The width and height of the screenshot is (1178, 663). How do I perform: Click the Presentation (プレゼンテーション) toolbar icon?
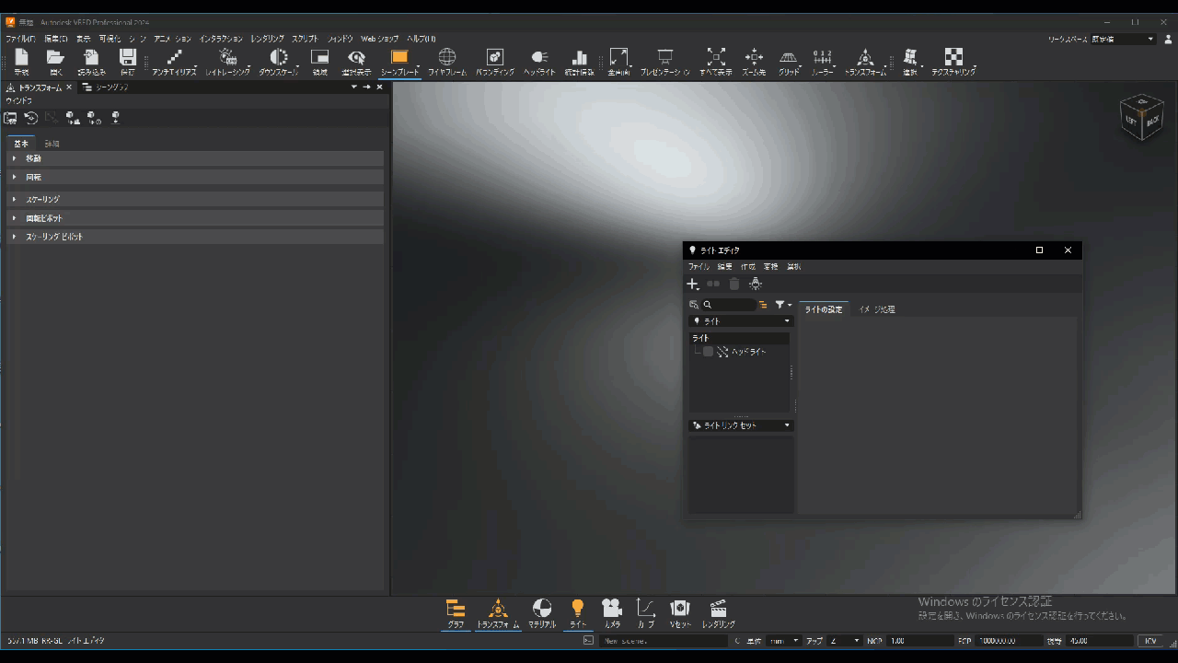[x=665, y=62]
